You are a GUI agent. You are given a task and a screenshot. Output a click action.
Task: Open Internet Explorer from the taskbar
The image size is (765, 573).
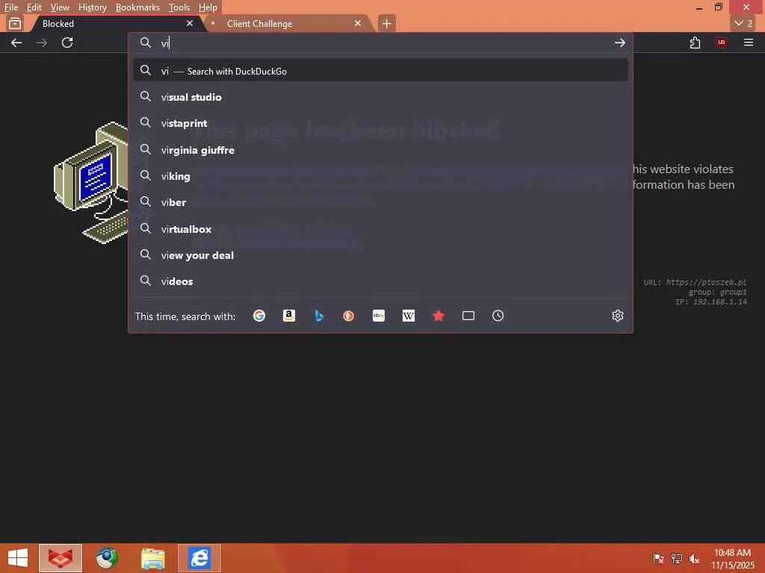[x=199, y=558]
